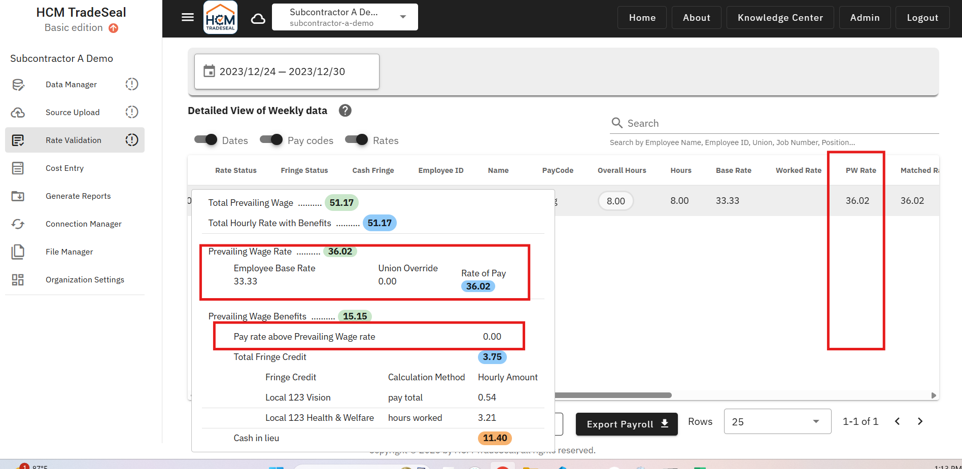Toggle the Dates switch off

click(206, 140)
